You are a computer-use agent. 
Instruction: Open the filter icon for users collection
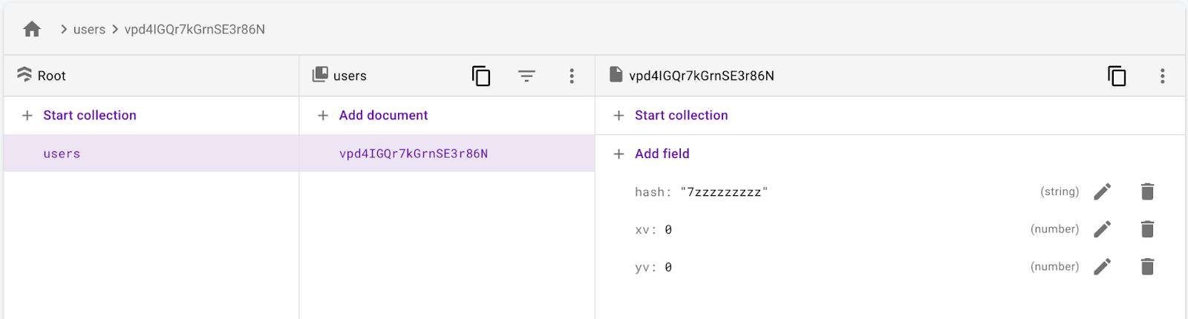click(526, 76)
